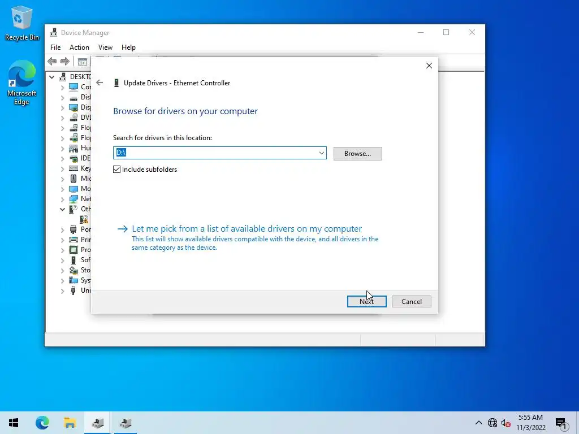Select the Print queues category icon
The width and height of the screenshot is (579, 434).
pos(74,240)
